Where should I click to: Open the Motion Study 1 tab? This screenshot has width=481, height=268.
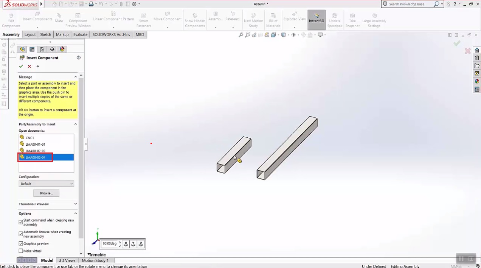tap(95, 260)
